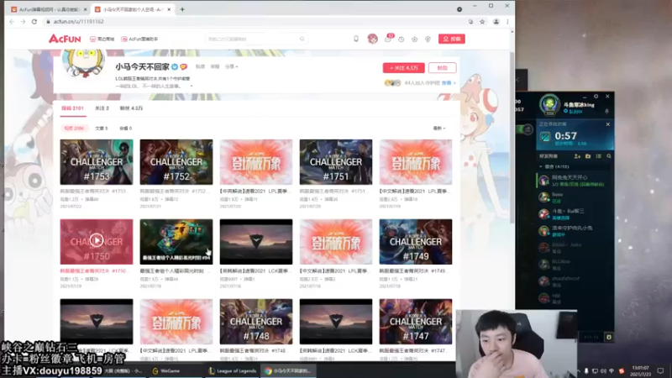Click 举报 report link beside username
This screenshot has height=378, width=672.
pos(215,67)
